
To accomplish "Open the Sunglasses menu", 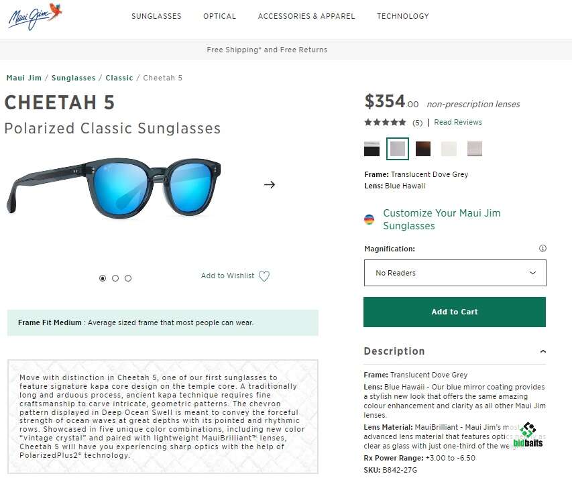I will coord(156,16).
